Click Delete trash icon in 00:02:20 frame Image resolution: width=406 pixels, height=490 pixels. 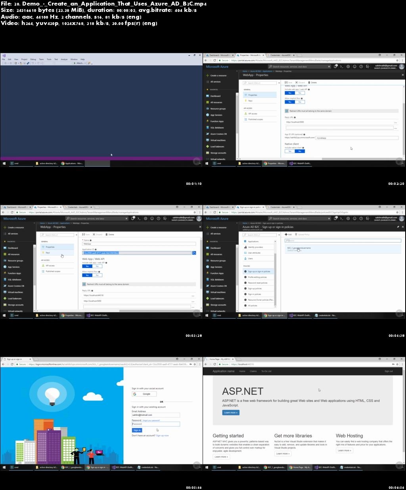click(309, 83)
